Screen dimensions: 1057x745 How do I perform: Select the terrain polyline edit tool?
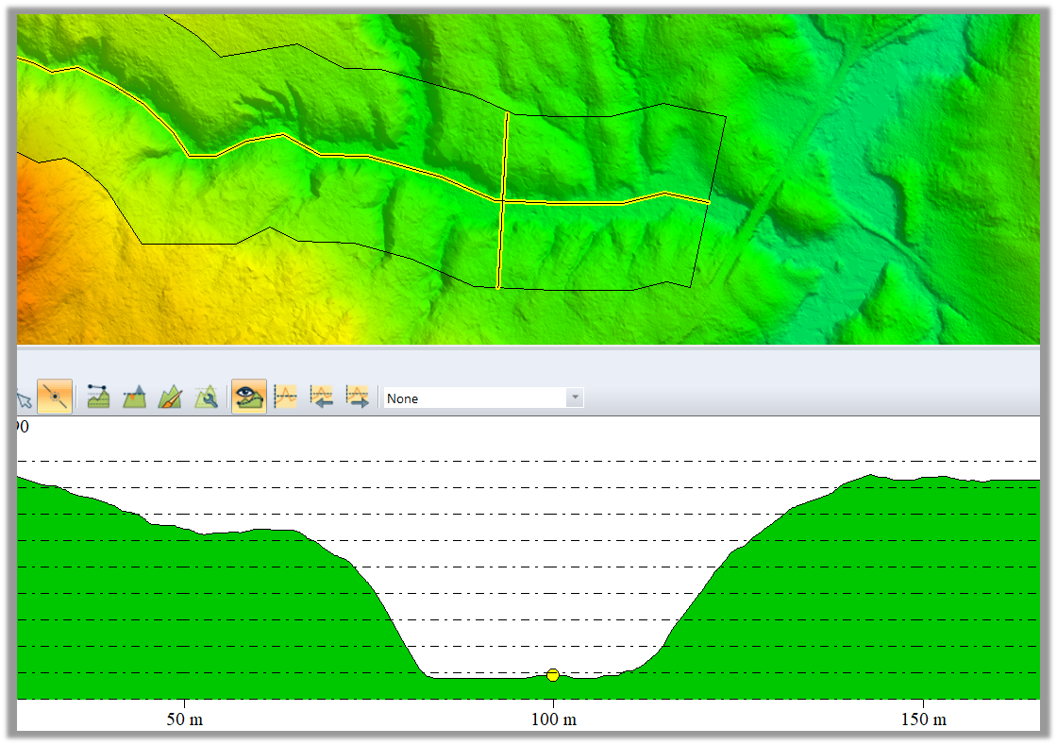[98, 398]
